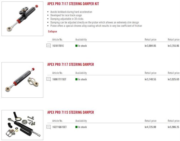This screenshot has height=141, width=180.
Task: Click comment icon beside article 16271Q61SET
Action: (x=48, y=127)
